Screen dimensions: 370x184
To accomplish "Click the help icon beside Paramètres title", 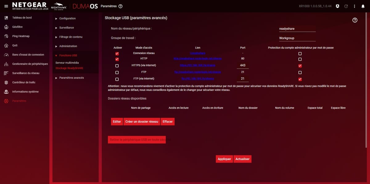I will click(120, 6).
